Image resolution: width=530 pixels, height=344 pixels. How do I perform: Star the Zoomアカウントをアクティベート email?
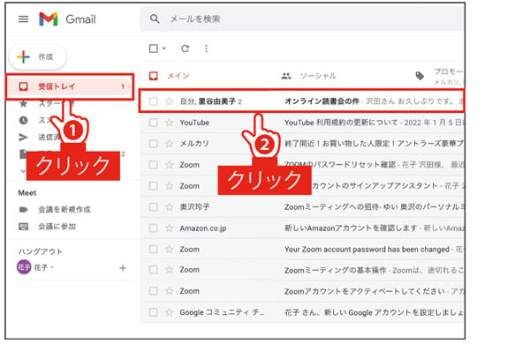(170, 291)
